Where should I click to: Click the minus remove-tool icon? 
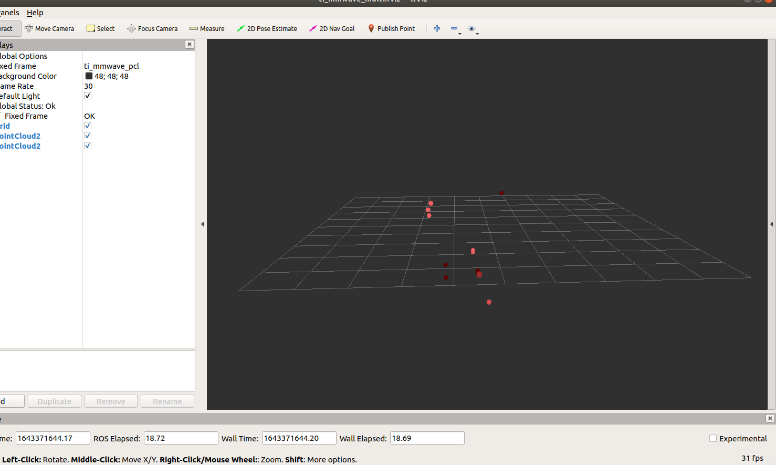[x=454, y=28]
